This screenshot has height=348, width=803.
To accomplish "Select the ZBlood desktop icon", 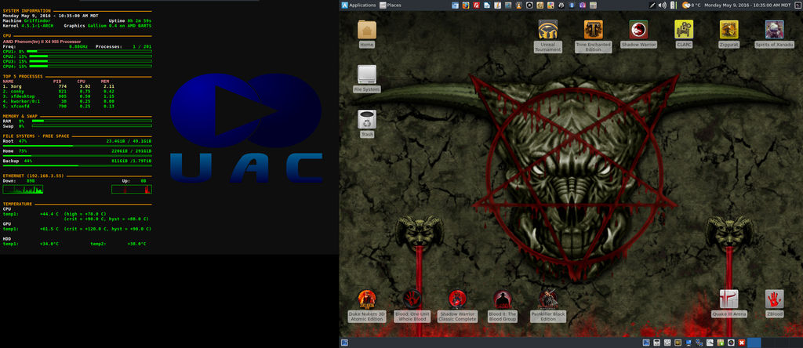I will point(774,304).
